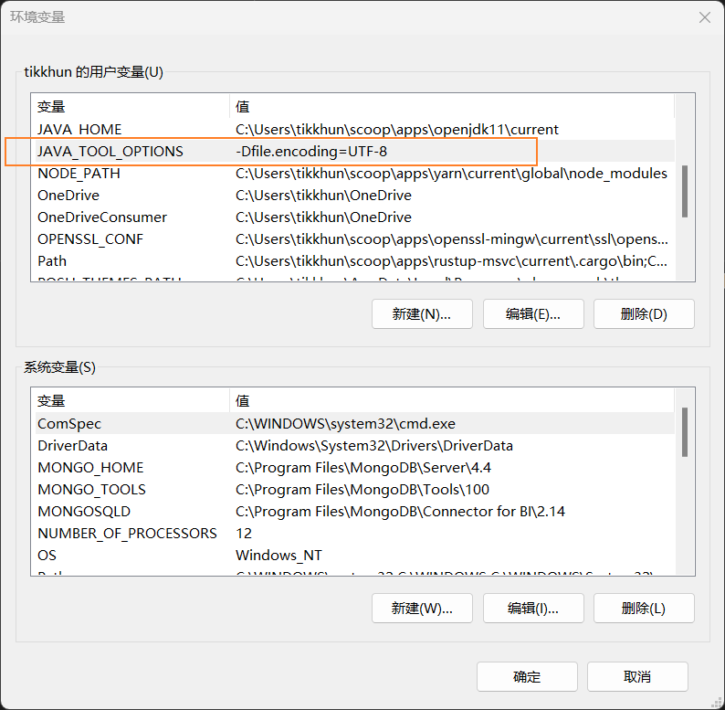Click the user variables 删除(D) button
Screen dimensions: 725x710
coord(644,314)
